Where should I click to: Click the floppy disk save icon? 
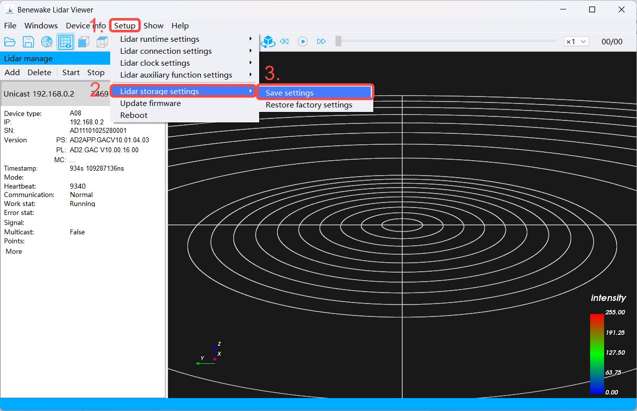[28, 42]
